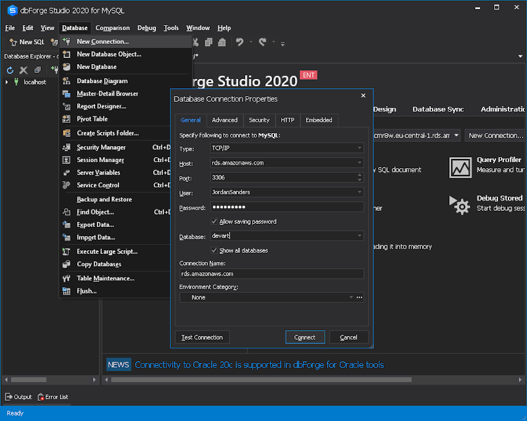
Task: Click the Query Profiler chart icon
Action: [460, 167]
